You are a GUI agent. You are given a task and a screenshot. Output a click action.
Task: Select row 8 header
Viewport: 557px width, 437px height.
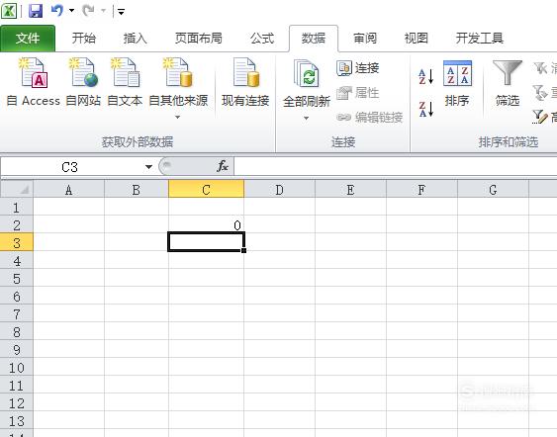[17, 331]
